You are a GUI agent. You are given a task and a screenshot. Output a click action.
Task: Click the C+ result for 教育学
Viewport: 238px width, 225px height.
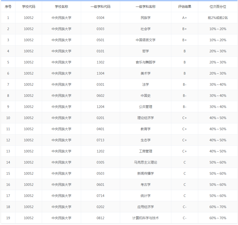click(x=185, y=129)
